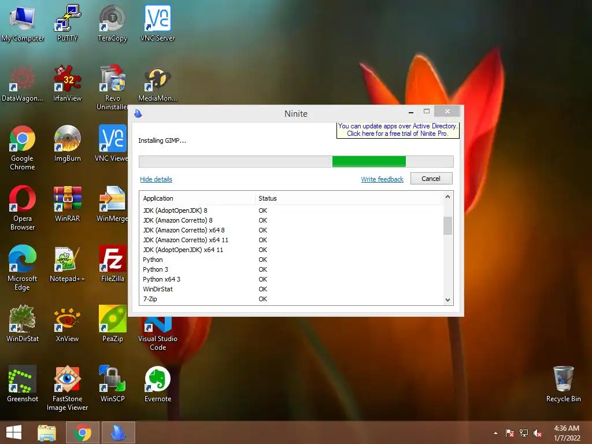Show hidden system tray icons
The image size is (592, 444).
tap(495, 433)
